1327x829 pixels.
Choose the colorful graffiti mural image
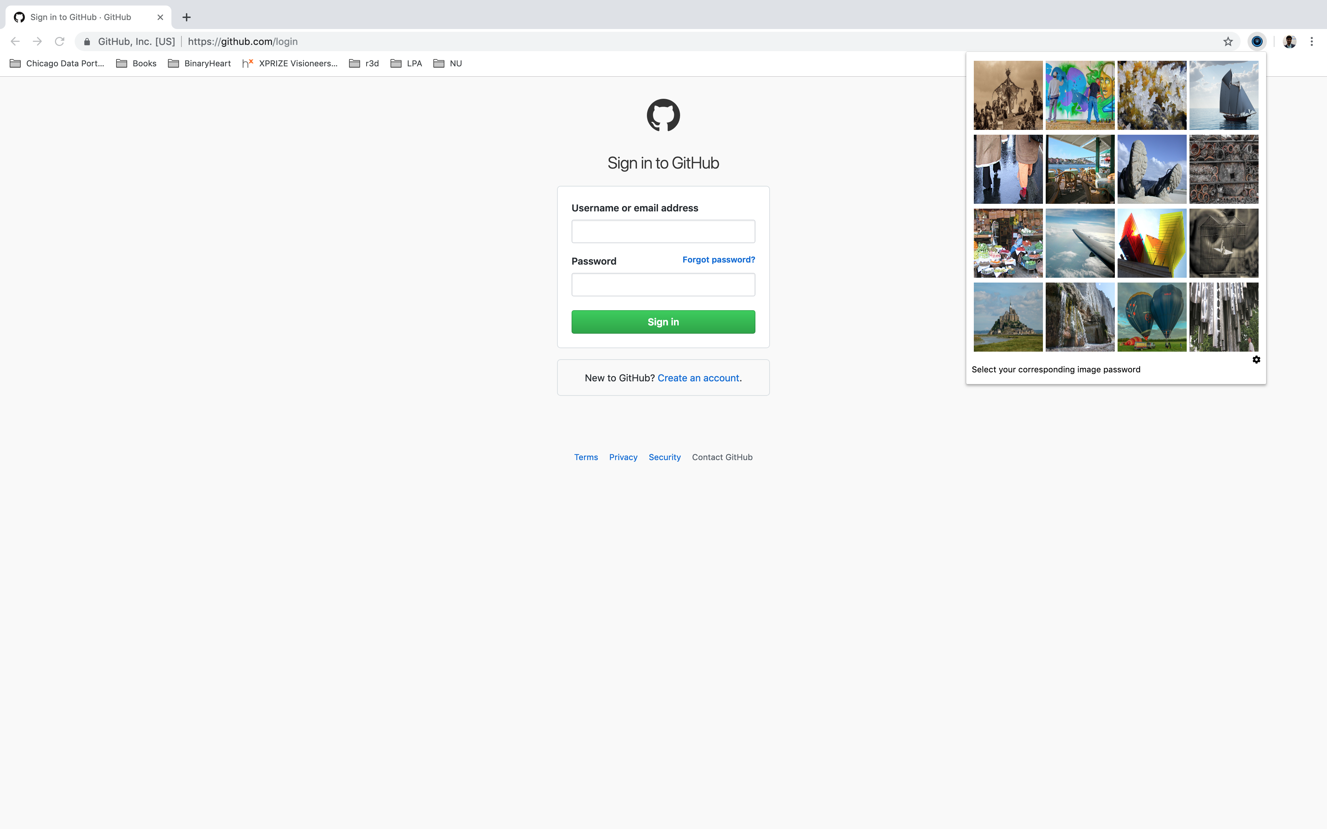(1080, 95)
